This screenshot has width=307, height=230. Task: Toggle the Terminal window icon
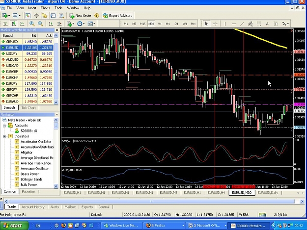(53, 15)
